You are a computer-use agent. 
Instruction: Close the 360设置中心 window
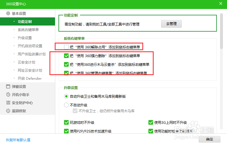221,3
